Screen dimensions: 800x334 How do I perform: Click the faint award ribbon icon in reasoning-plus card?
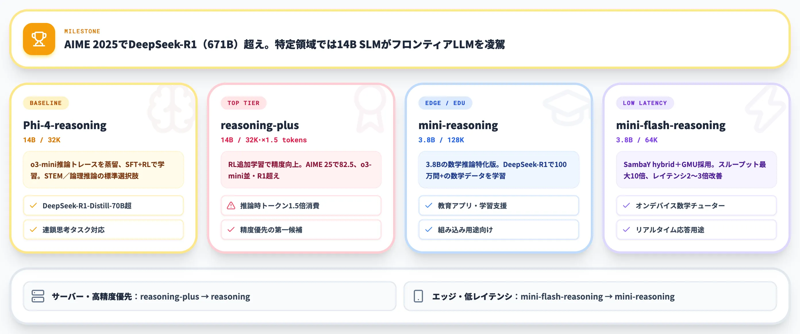[370, 109]
